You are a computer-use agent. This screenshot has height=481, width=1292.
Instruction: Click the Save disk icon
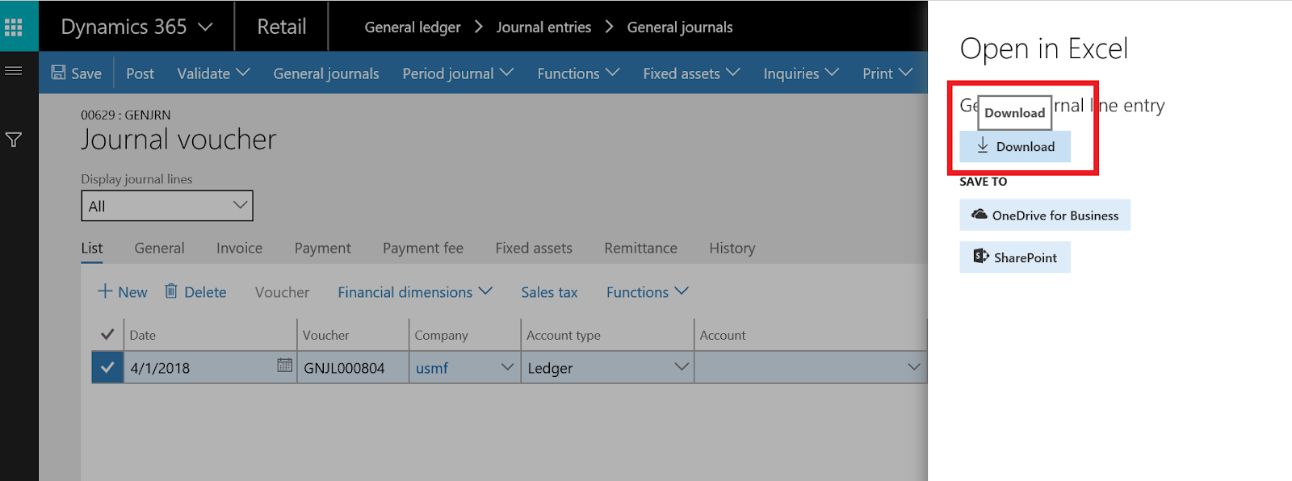[58, 73]
